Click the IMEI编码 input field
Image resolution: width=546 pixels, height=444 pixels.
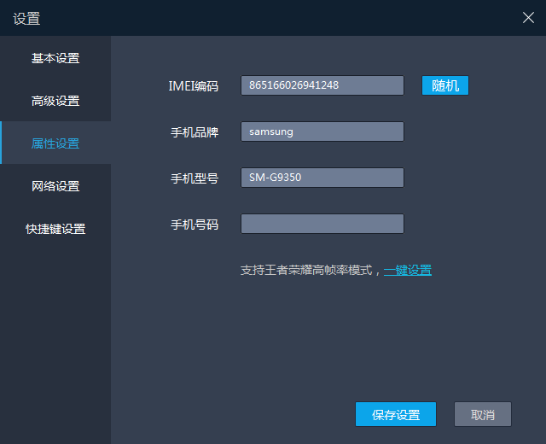coord(322,85)
